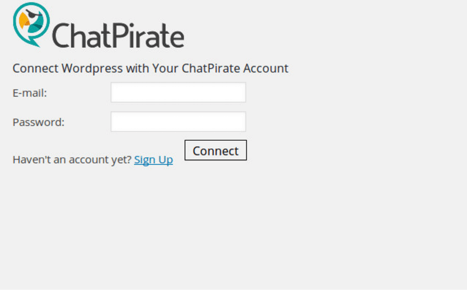The width and height of the screenshot is (467, 290).
Task: Click the word Your in heading
Action: click(165, 68)
